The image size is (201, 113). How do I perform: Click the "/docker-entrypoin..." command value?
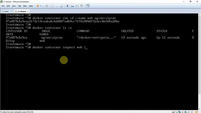(96, 38)
